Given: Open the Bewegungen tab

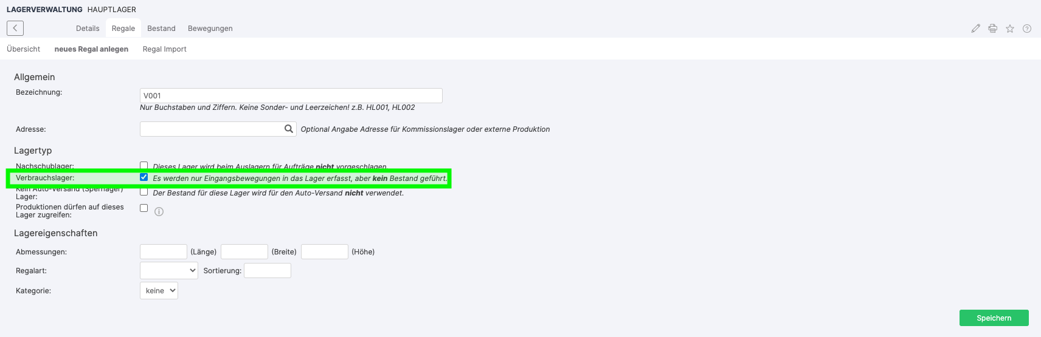Looking at the screenshot, I should [x=210, y=29].
